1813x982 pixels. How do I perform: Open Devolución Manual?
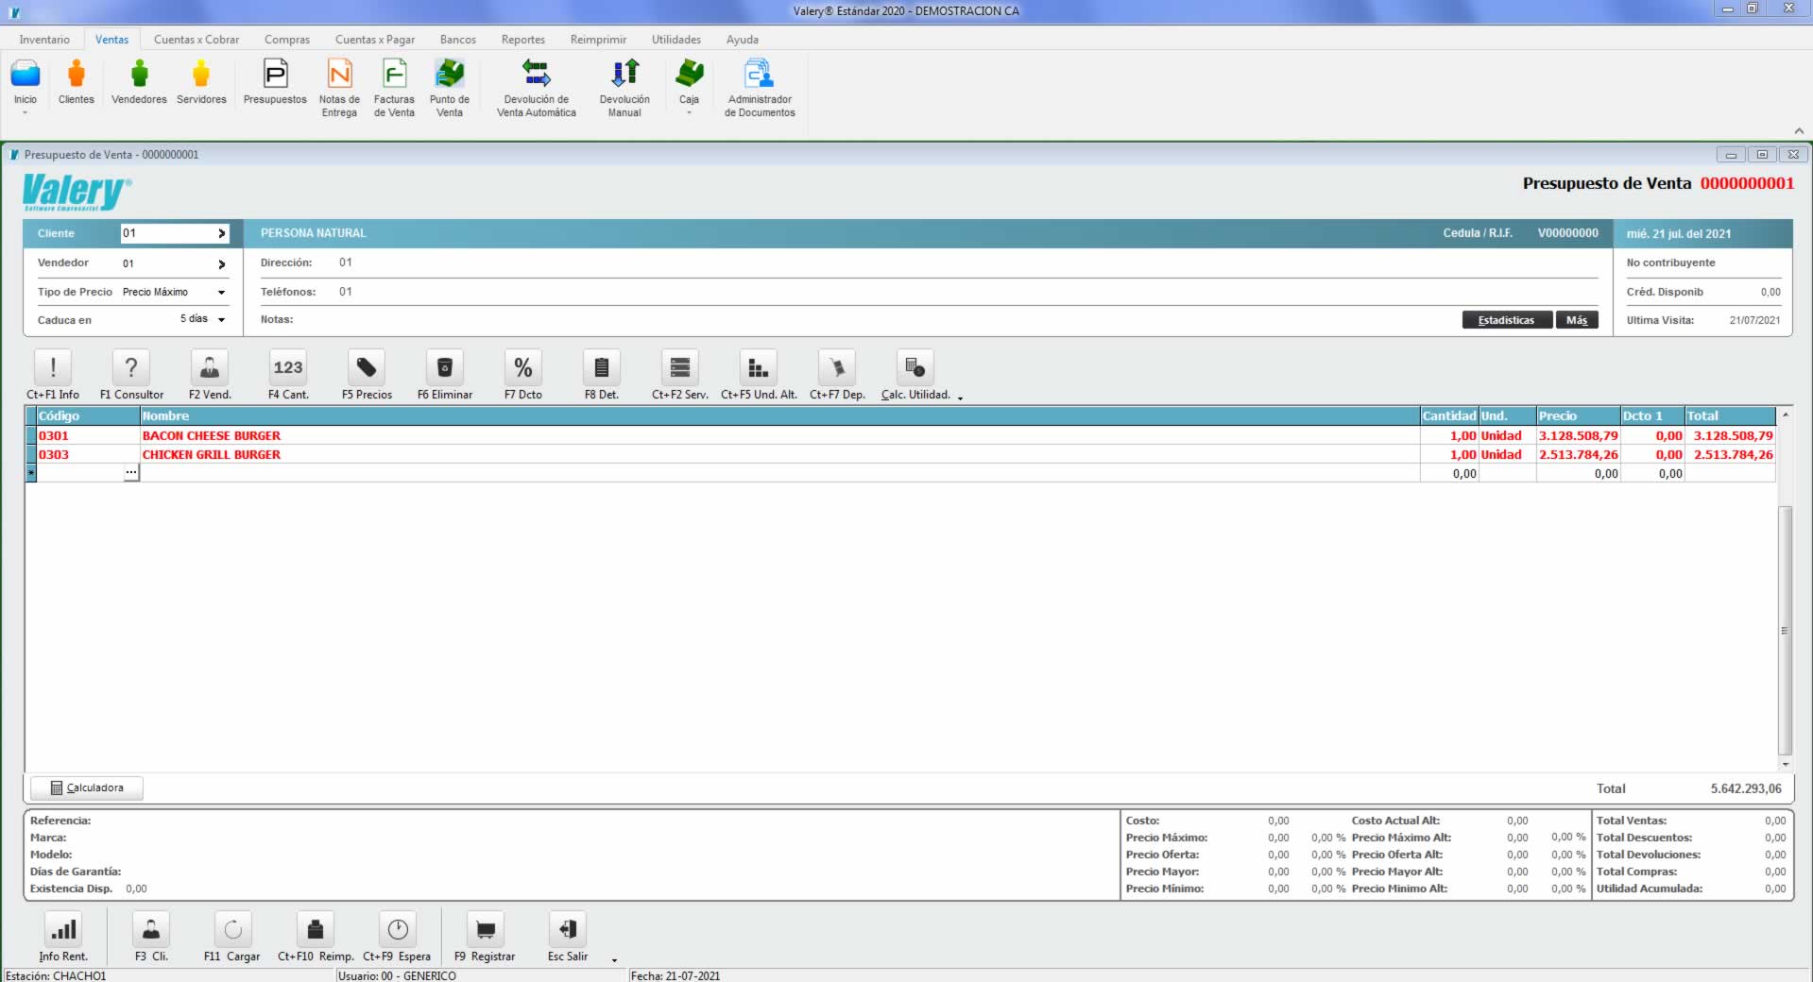624,88
